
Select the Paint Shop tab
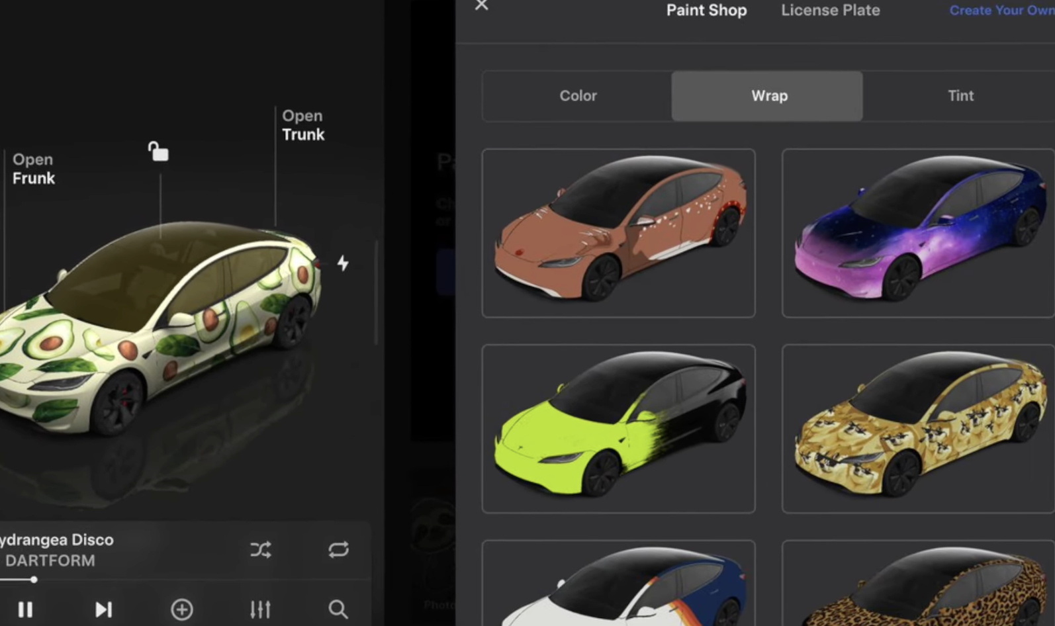(x=706, y=11)
